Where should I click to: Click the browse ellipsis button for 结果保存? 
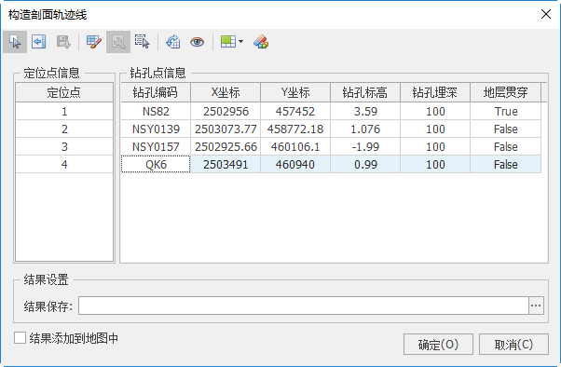coord(536,306)
